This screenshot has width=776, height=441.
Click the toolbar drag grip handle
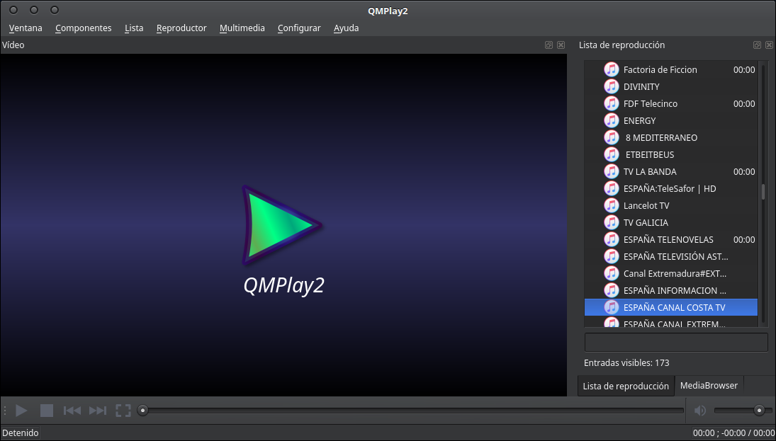pos(5,411)
